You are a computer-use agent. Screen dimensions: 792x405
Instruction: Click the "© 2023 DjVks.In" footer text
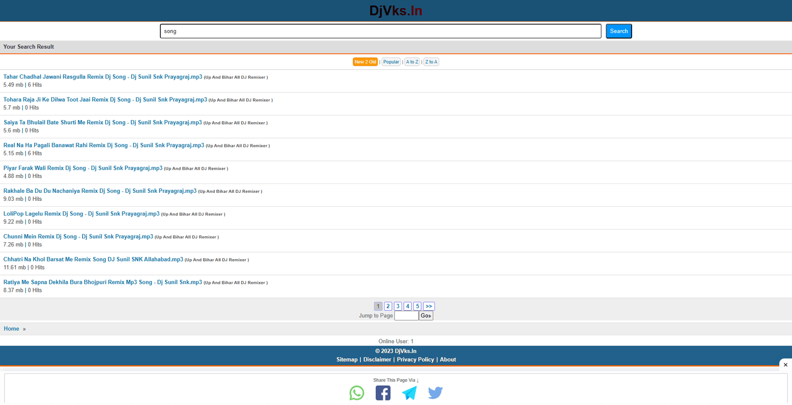coord(396,351)
